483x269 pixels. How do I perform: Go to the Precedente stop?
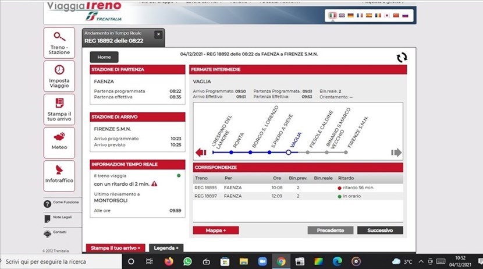tap(330, 230)
